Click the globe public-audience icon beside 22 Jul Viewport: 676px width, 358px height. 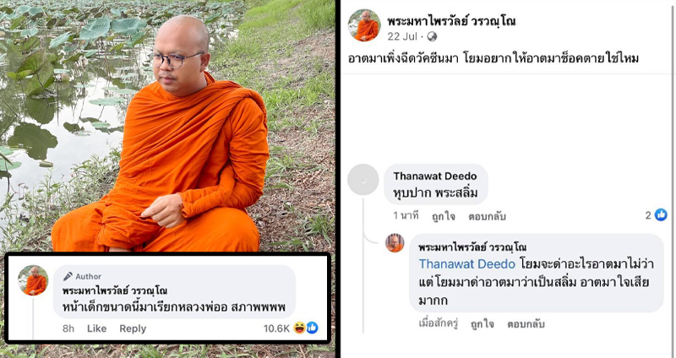pos(432,36)
